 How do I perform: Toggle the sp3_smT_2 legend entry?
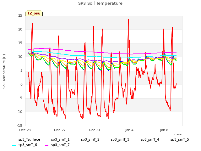point(87,139)
